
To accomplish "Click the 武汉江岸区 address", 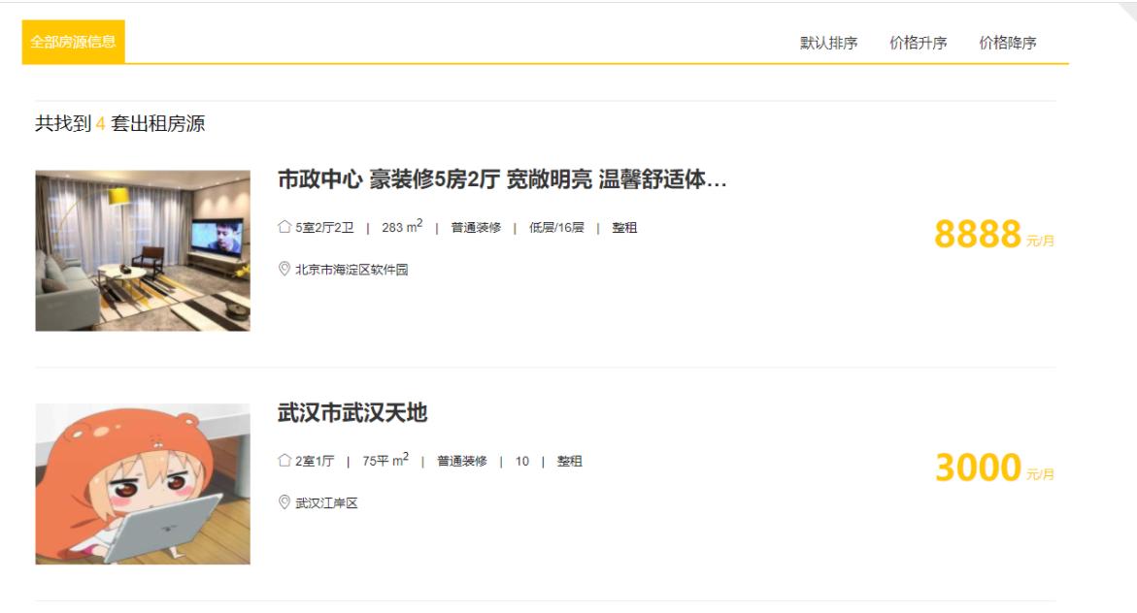I will pos(326,502).
